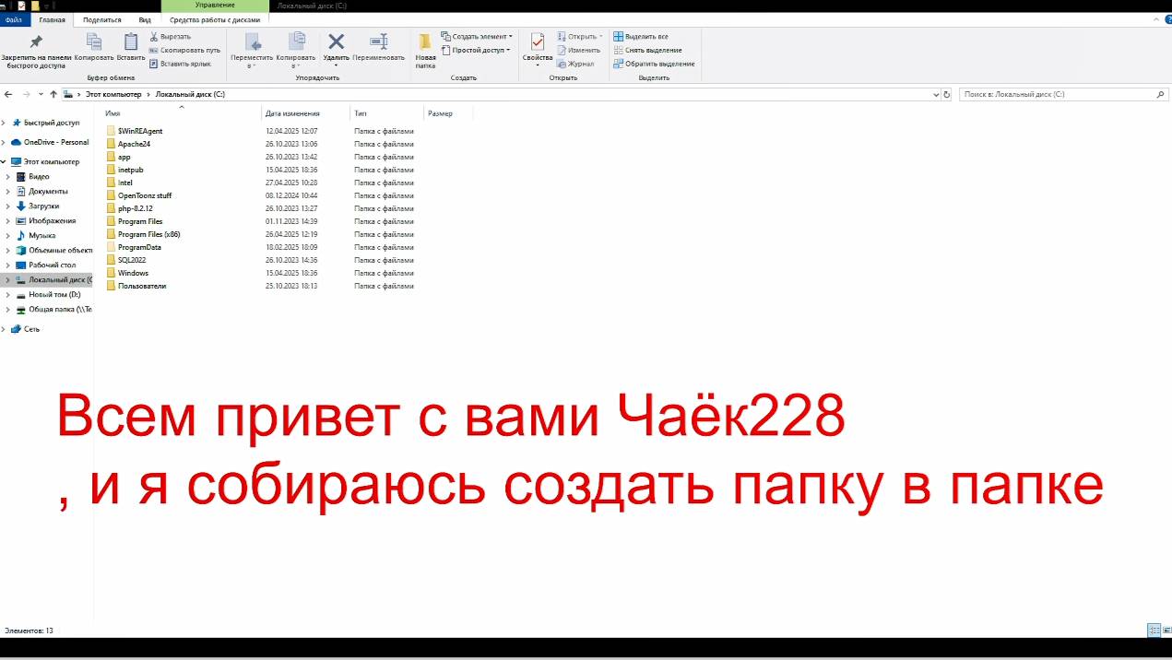Select Документы in the navigation pane
This screenshot has width=1172, height=660.
[47, 191]
